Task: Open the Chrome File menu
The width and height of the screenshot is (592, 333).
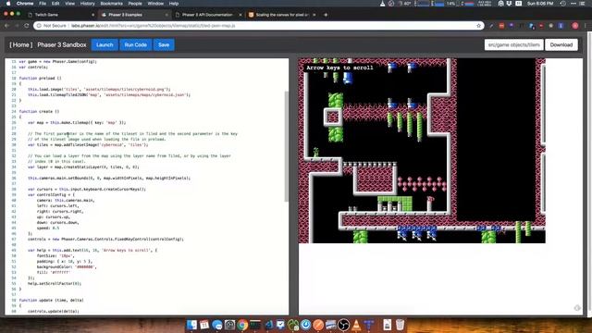Action: coord(43,4)
